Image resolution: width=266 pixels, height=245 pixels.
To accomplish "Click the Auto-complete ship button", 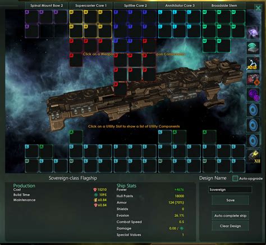I will point(230,216).
